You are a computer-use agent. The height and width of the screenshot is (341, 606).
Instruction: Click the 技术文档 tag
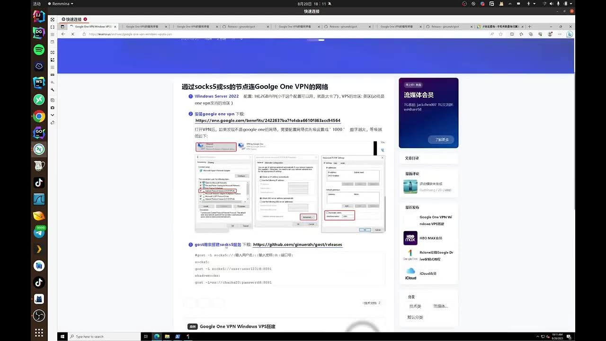point(372,303)
